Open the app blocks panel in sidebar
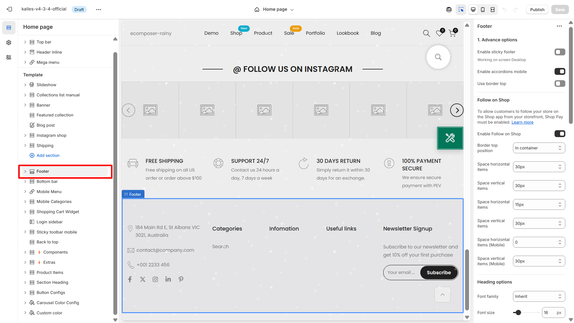Image resolution: width=574 pixels, height=323 pixels. [x=9, y=57]
